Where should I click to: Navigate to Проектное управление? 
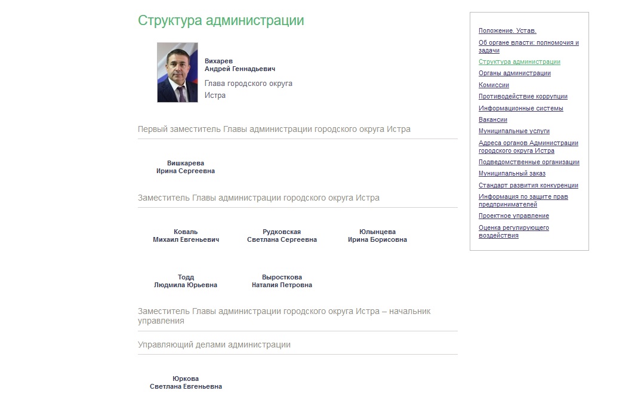514,216
